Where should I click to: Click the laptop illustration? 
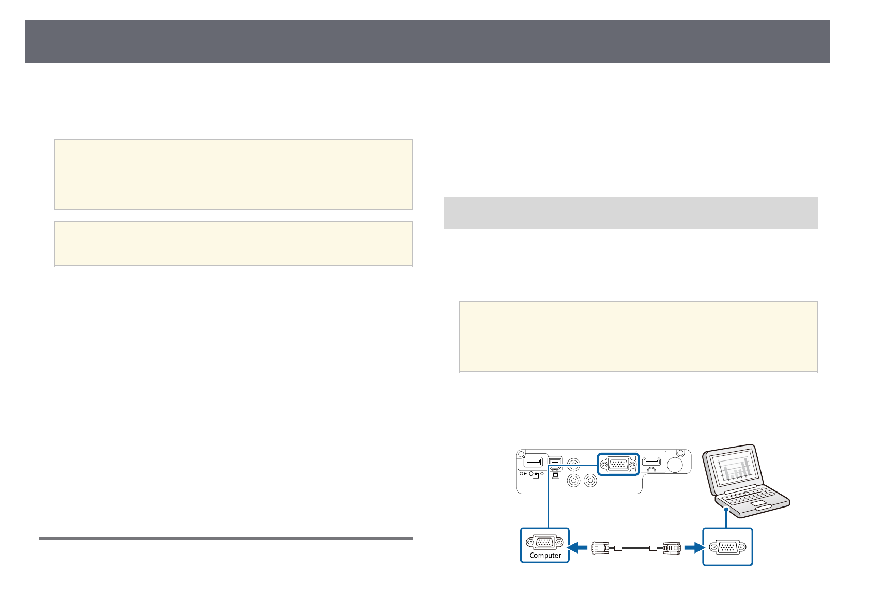[745, 481]
